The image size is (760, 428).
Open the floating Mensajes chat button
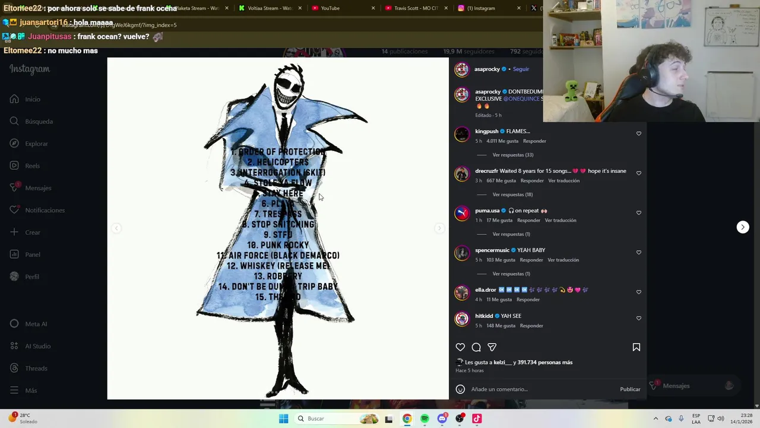(x=693, y=386)
